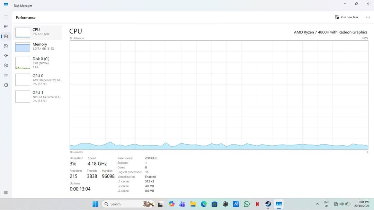The height and width of the screenshot is (210, 374).
Task: Open the Services page puzzle icon
Action: coord(6,85)
